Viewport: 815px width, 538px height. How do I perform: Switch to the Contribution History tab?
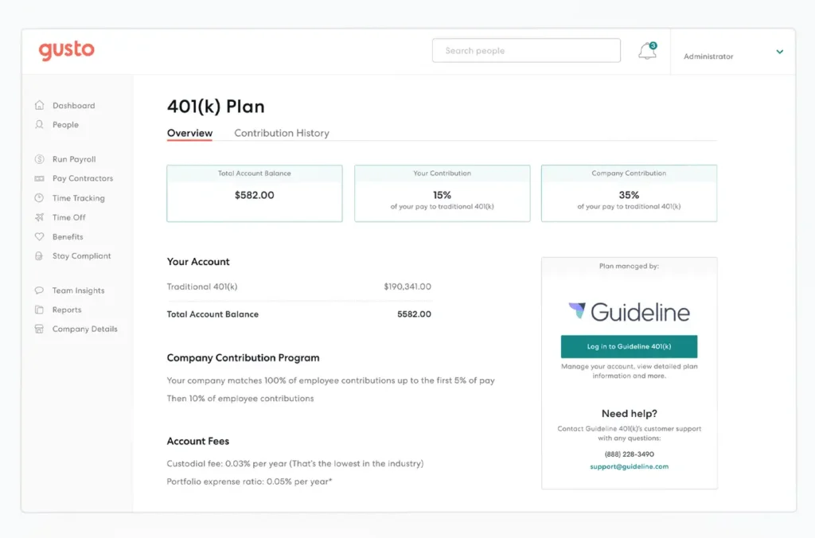(281, 133)
